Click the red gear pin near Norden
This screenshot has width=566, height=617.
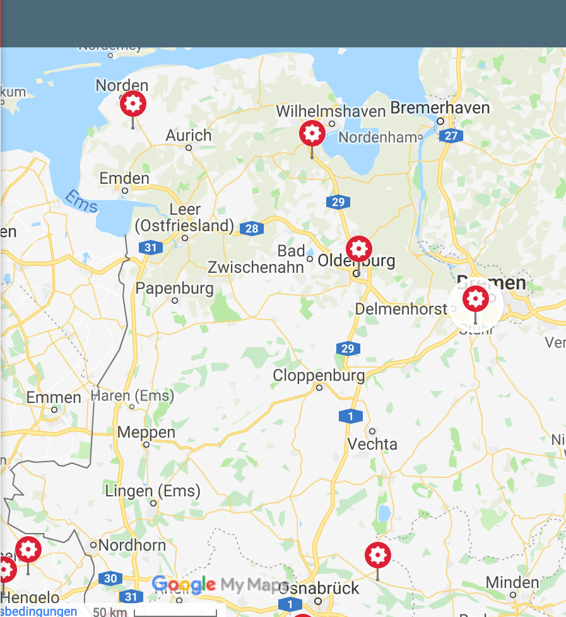pyautogui.click(x=133, y=104)
